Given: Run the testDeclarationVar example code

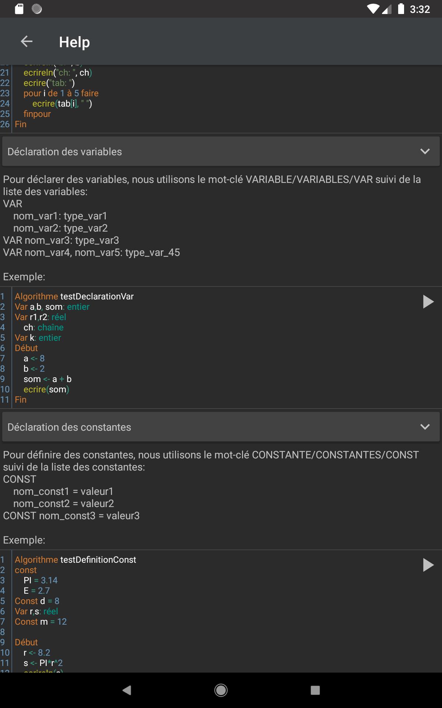Looking at the screenshot, I should (428, 302).
